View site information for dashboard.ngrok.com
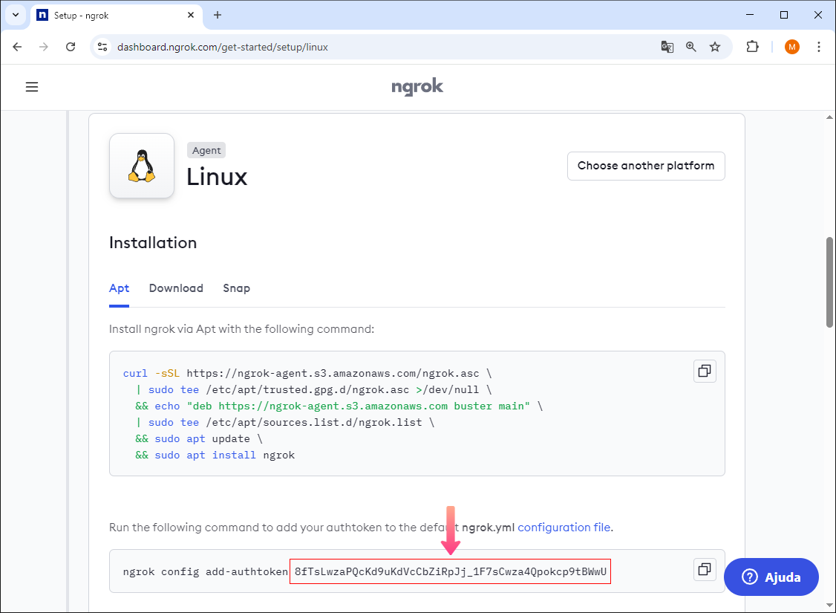 click(102, 47)
